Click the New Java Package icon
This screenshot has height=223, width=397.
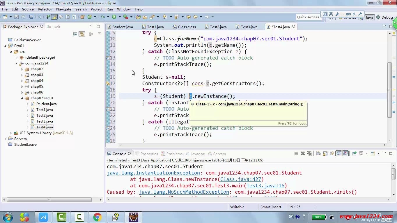82,17
